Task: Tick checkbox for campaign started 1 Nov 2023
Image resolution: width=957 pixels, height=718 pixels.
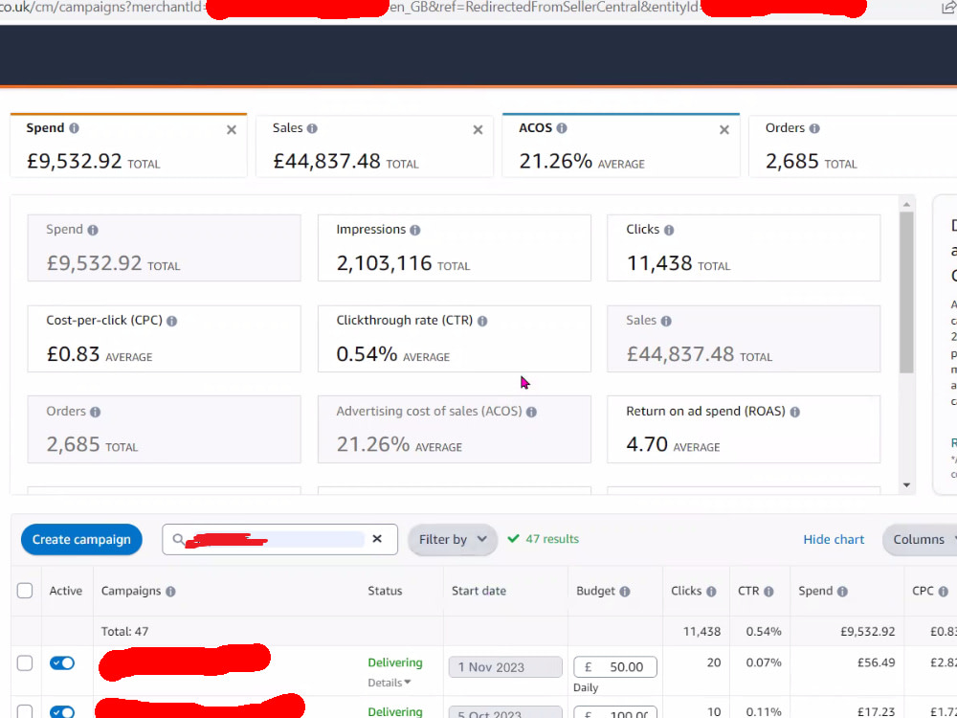Action: point(25,663)
